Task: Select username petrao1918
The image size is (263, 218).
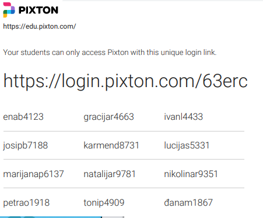Action: [26, 203]
